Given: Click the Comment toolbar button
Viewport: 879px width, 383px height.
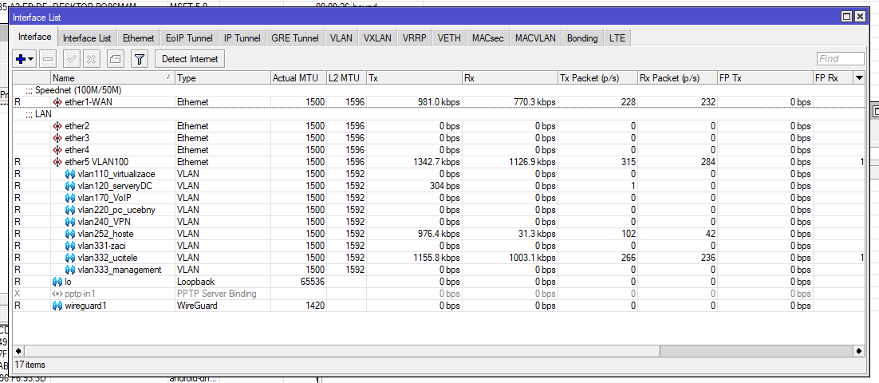Looking at the screenshot, I should 115,58.
